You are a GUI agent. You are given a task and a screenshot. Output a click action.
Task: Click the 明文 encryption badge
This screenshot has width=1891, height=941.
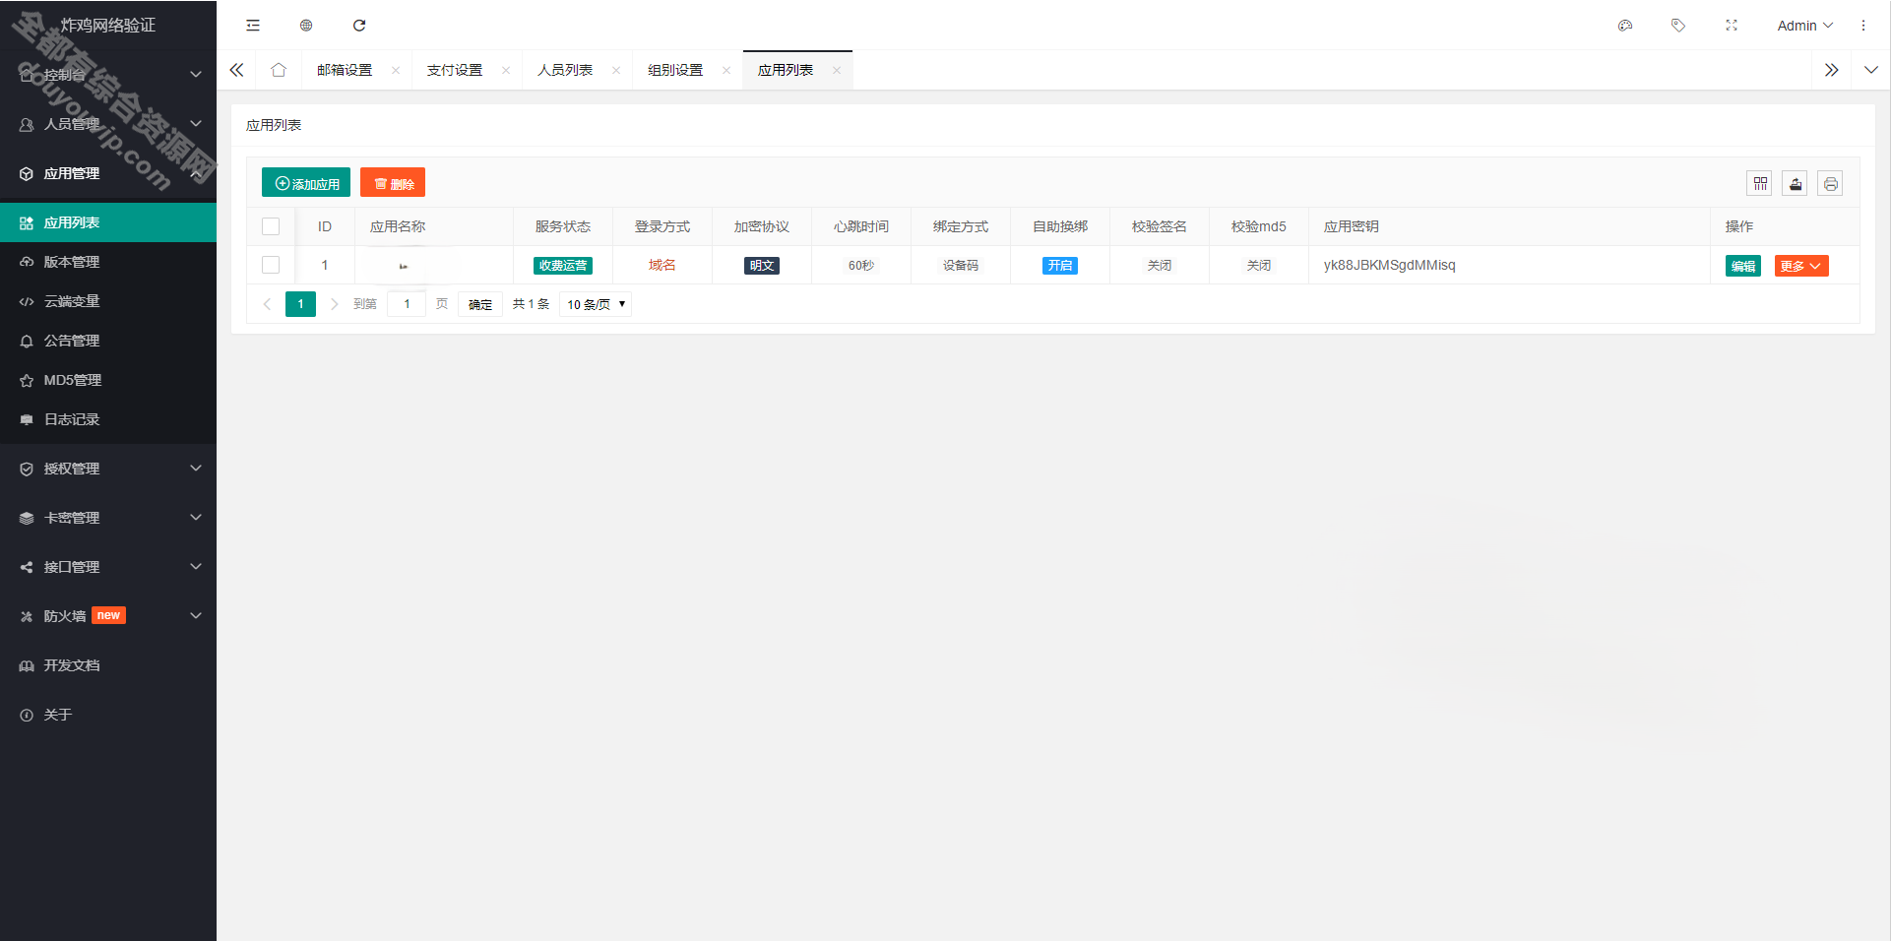pyautogui.click(x=762, y=266)
